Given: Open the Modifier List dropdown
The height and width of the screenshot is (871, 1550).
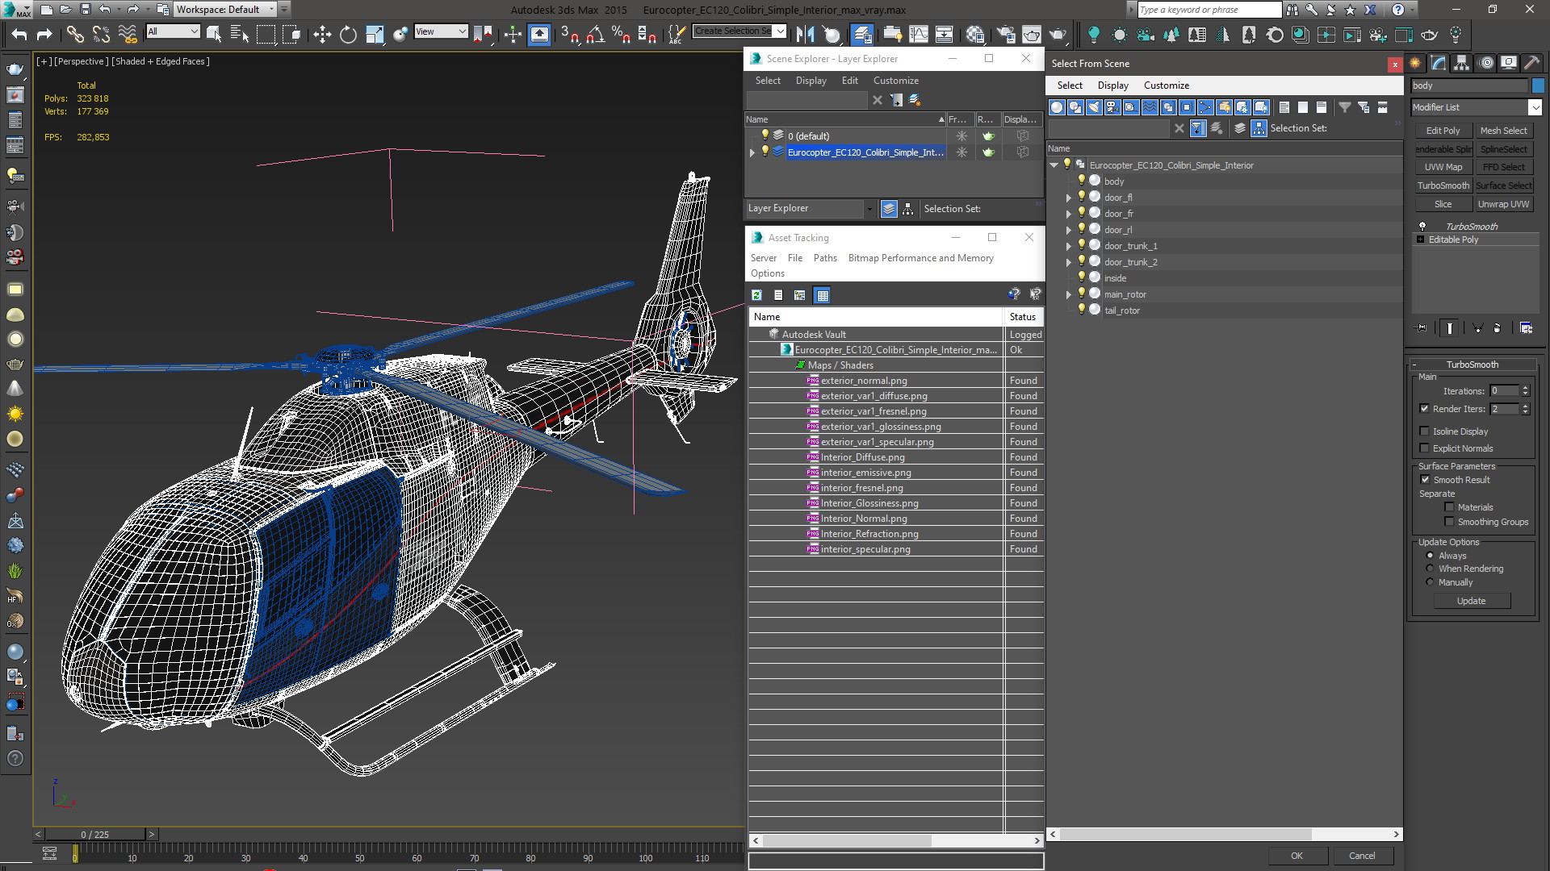Looking at the screenshot, I should coord(1535,107).
